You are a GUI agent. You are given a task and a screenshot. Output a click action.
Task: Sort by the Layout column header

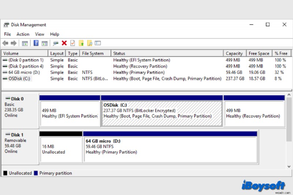coord(57,53)
